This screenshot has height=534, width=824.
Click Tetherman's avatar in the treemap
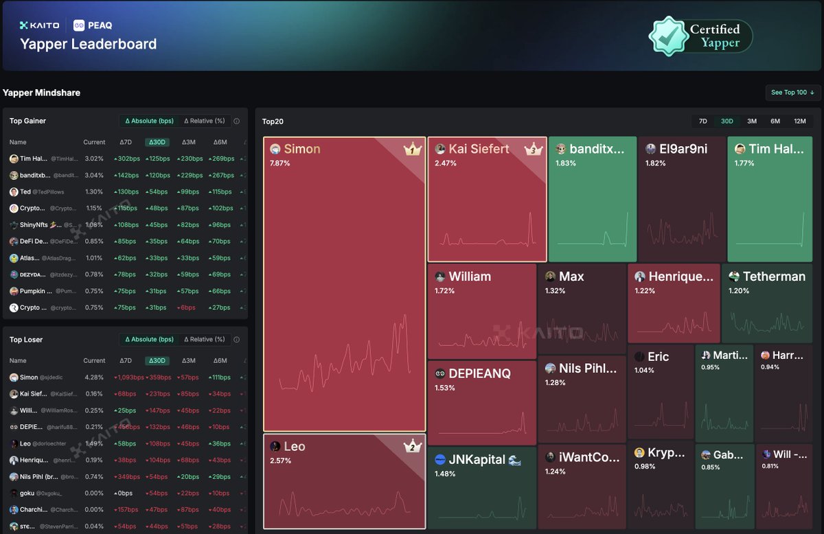(x=734, y=277)
